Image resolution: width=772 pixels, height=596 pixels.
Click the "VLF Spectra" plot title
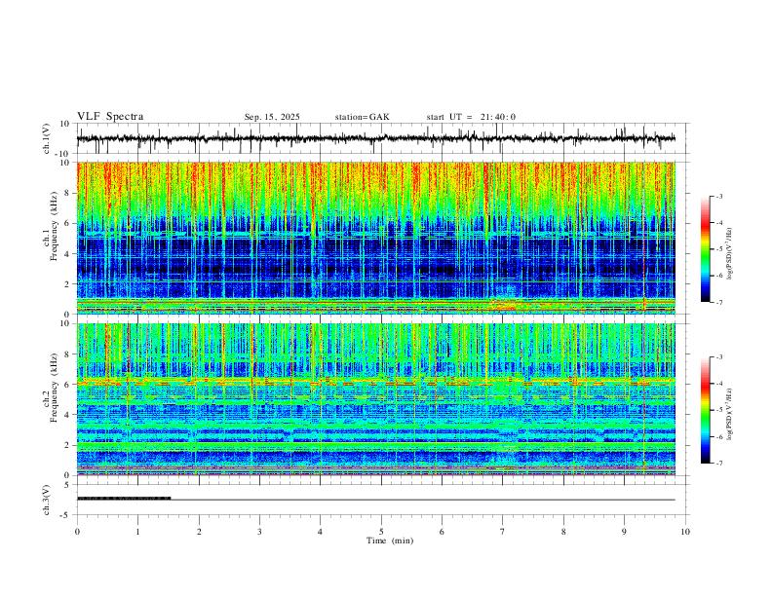[110, 117]
